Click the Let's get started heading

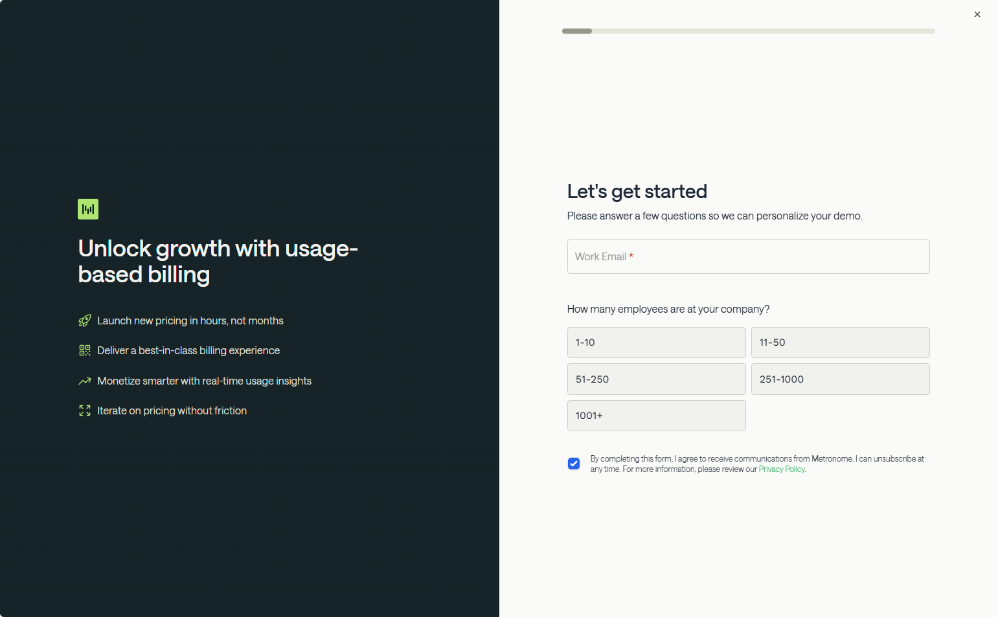pyautogui.click(x=637, y=192)
